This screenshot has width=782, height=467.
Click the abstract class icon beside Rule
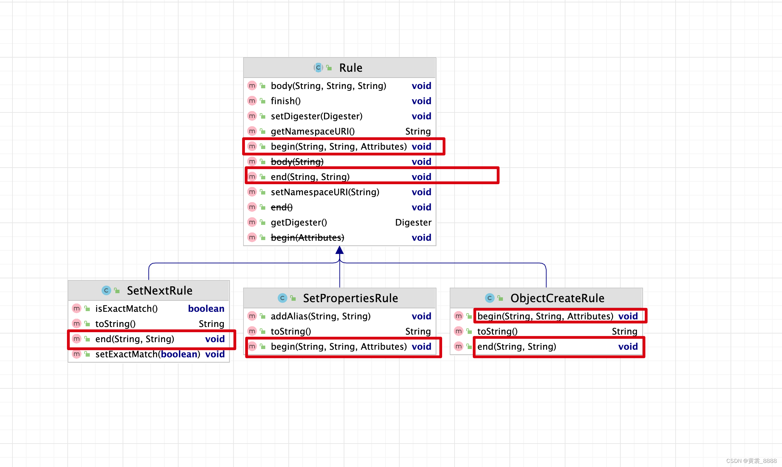(318, 68)
